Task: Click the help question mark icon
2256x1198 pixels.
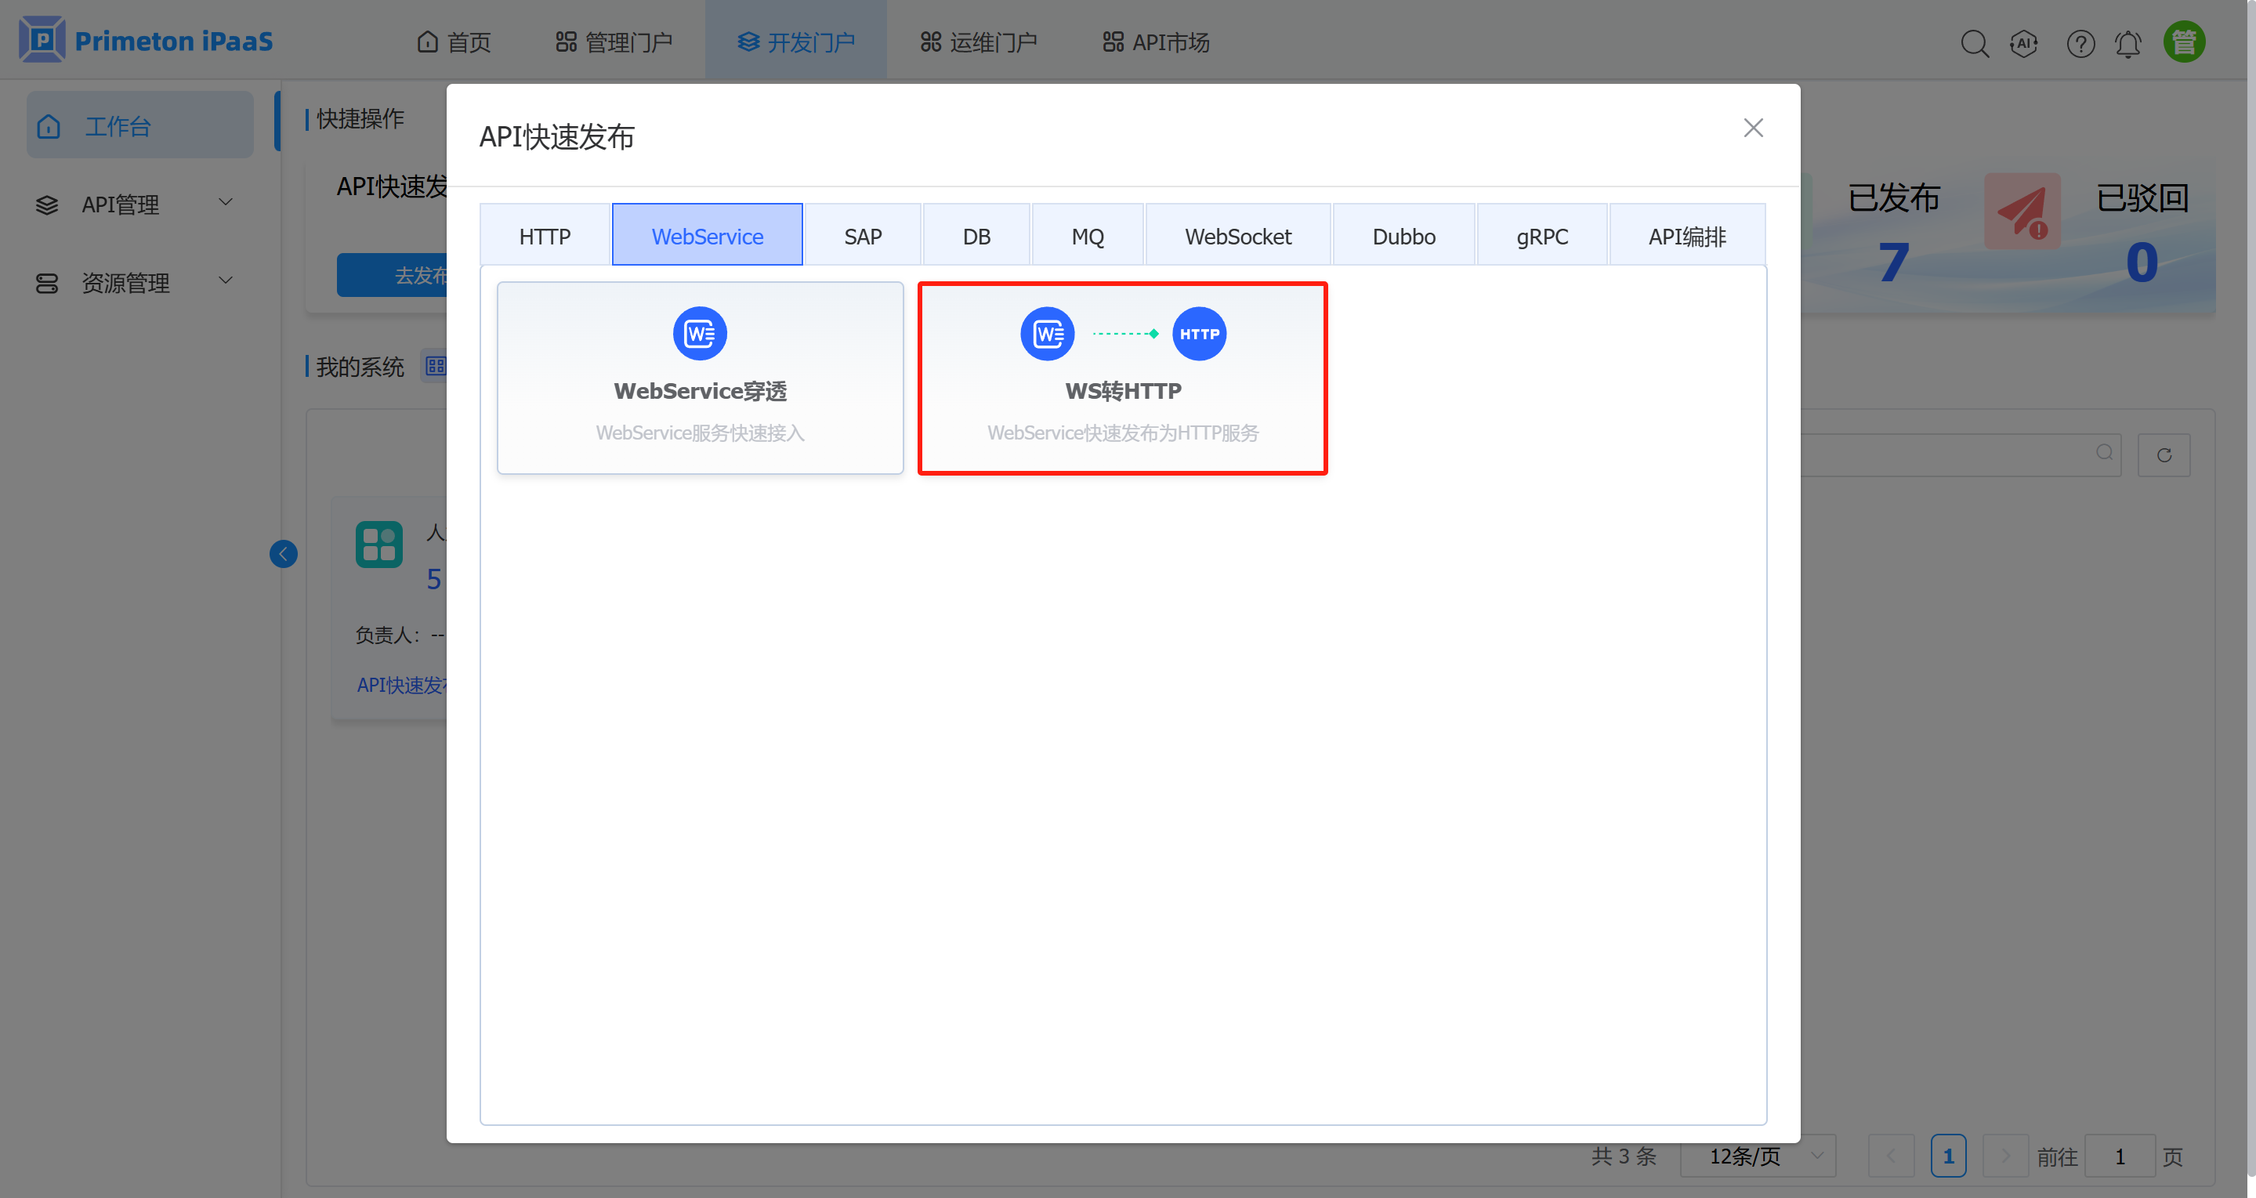Action: 2080,43
